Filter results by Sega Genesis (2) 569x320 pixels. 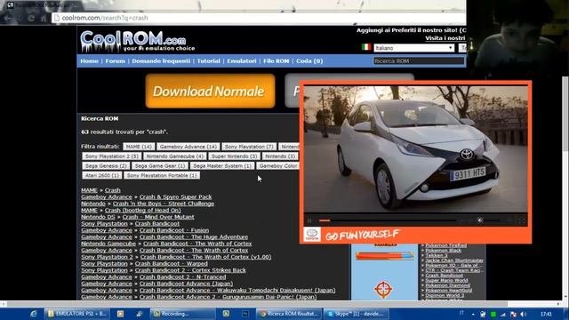(x=105, y=166)
